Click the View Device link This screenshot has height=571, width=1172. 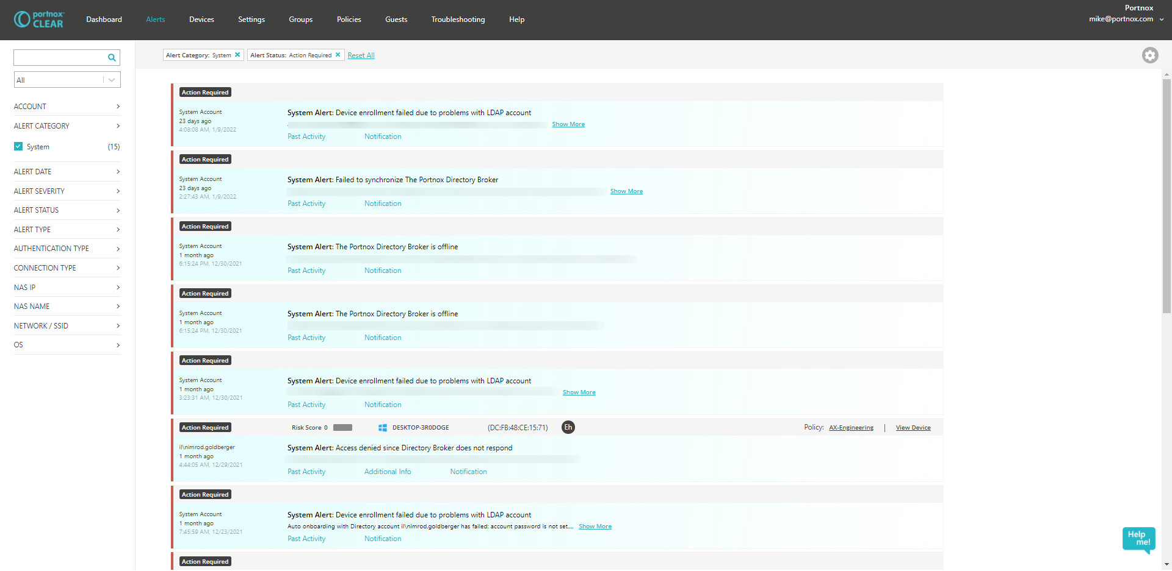913,428
